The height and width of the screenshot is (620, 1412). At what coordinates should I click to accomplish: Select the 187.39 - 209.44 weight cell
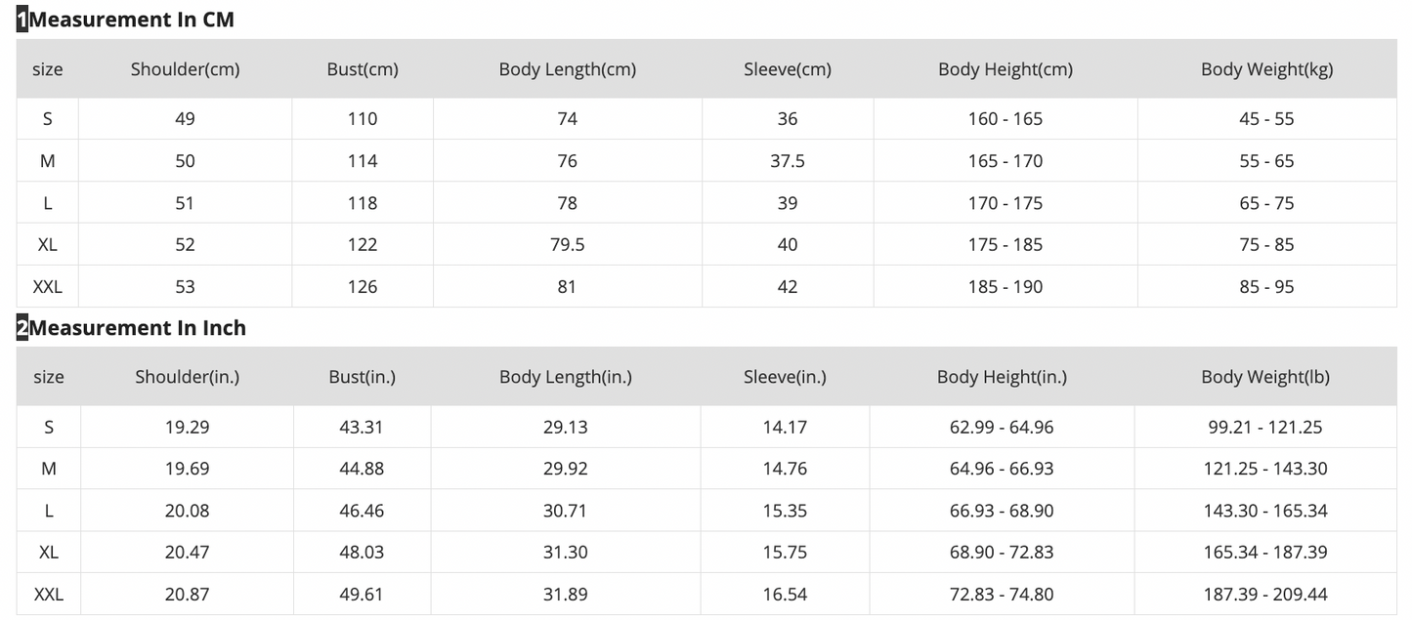click(x=1265, y=595)
